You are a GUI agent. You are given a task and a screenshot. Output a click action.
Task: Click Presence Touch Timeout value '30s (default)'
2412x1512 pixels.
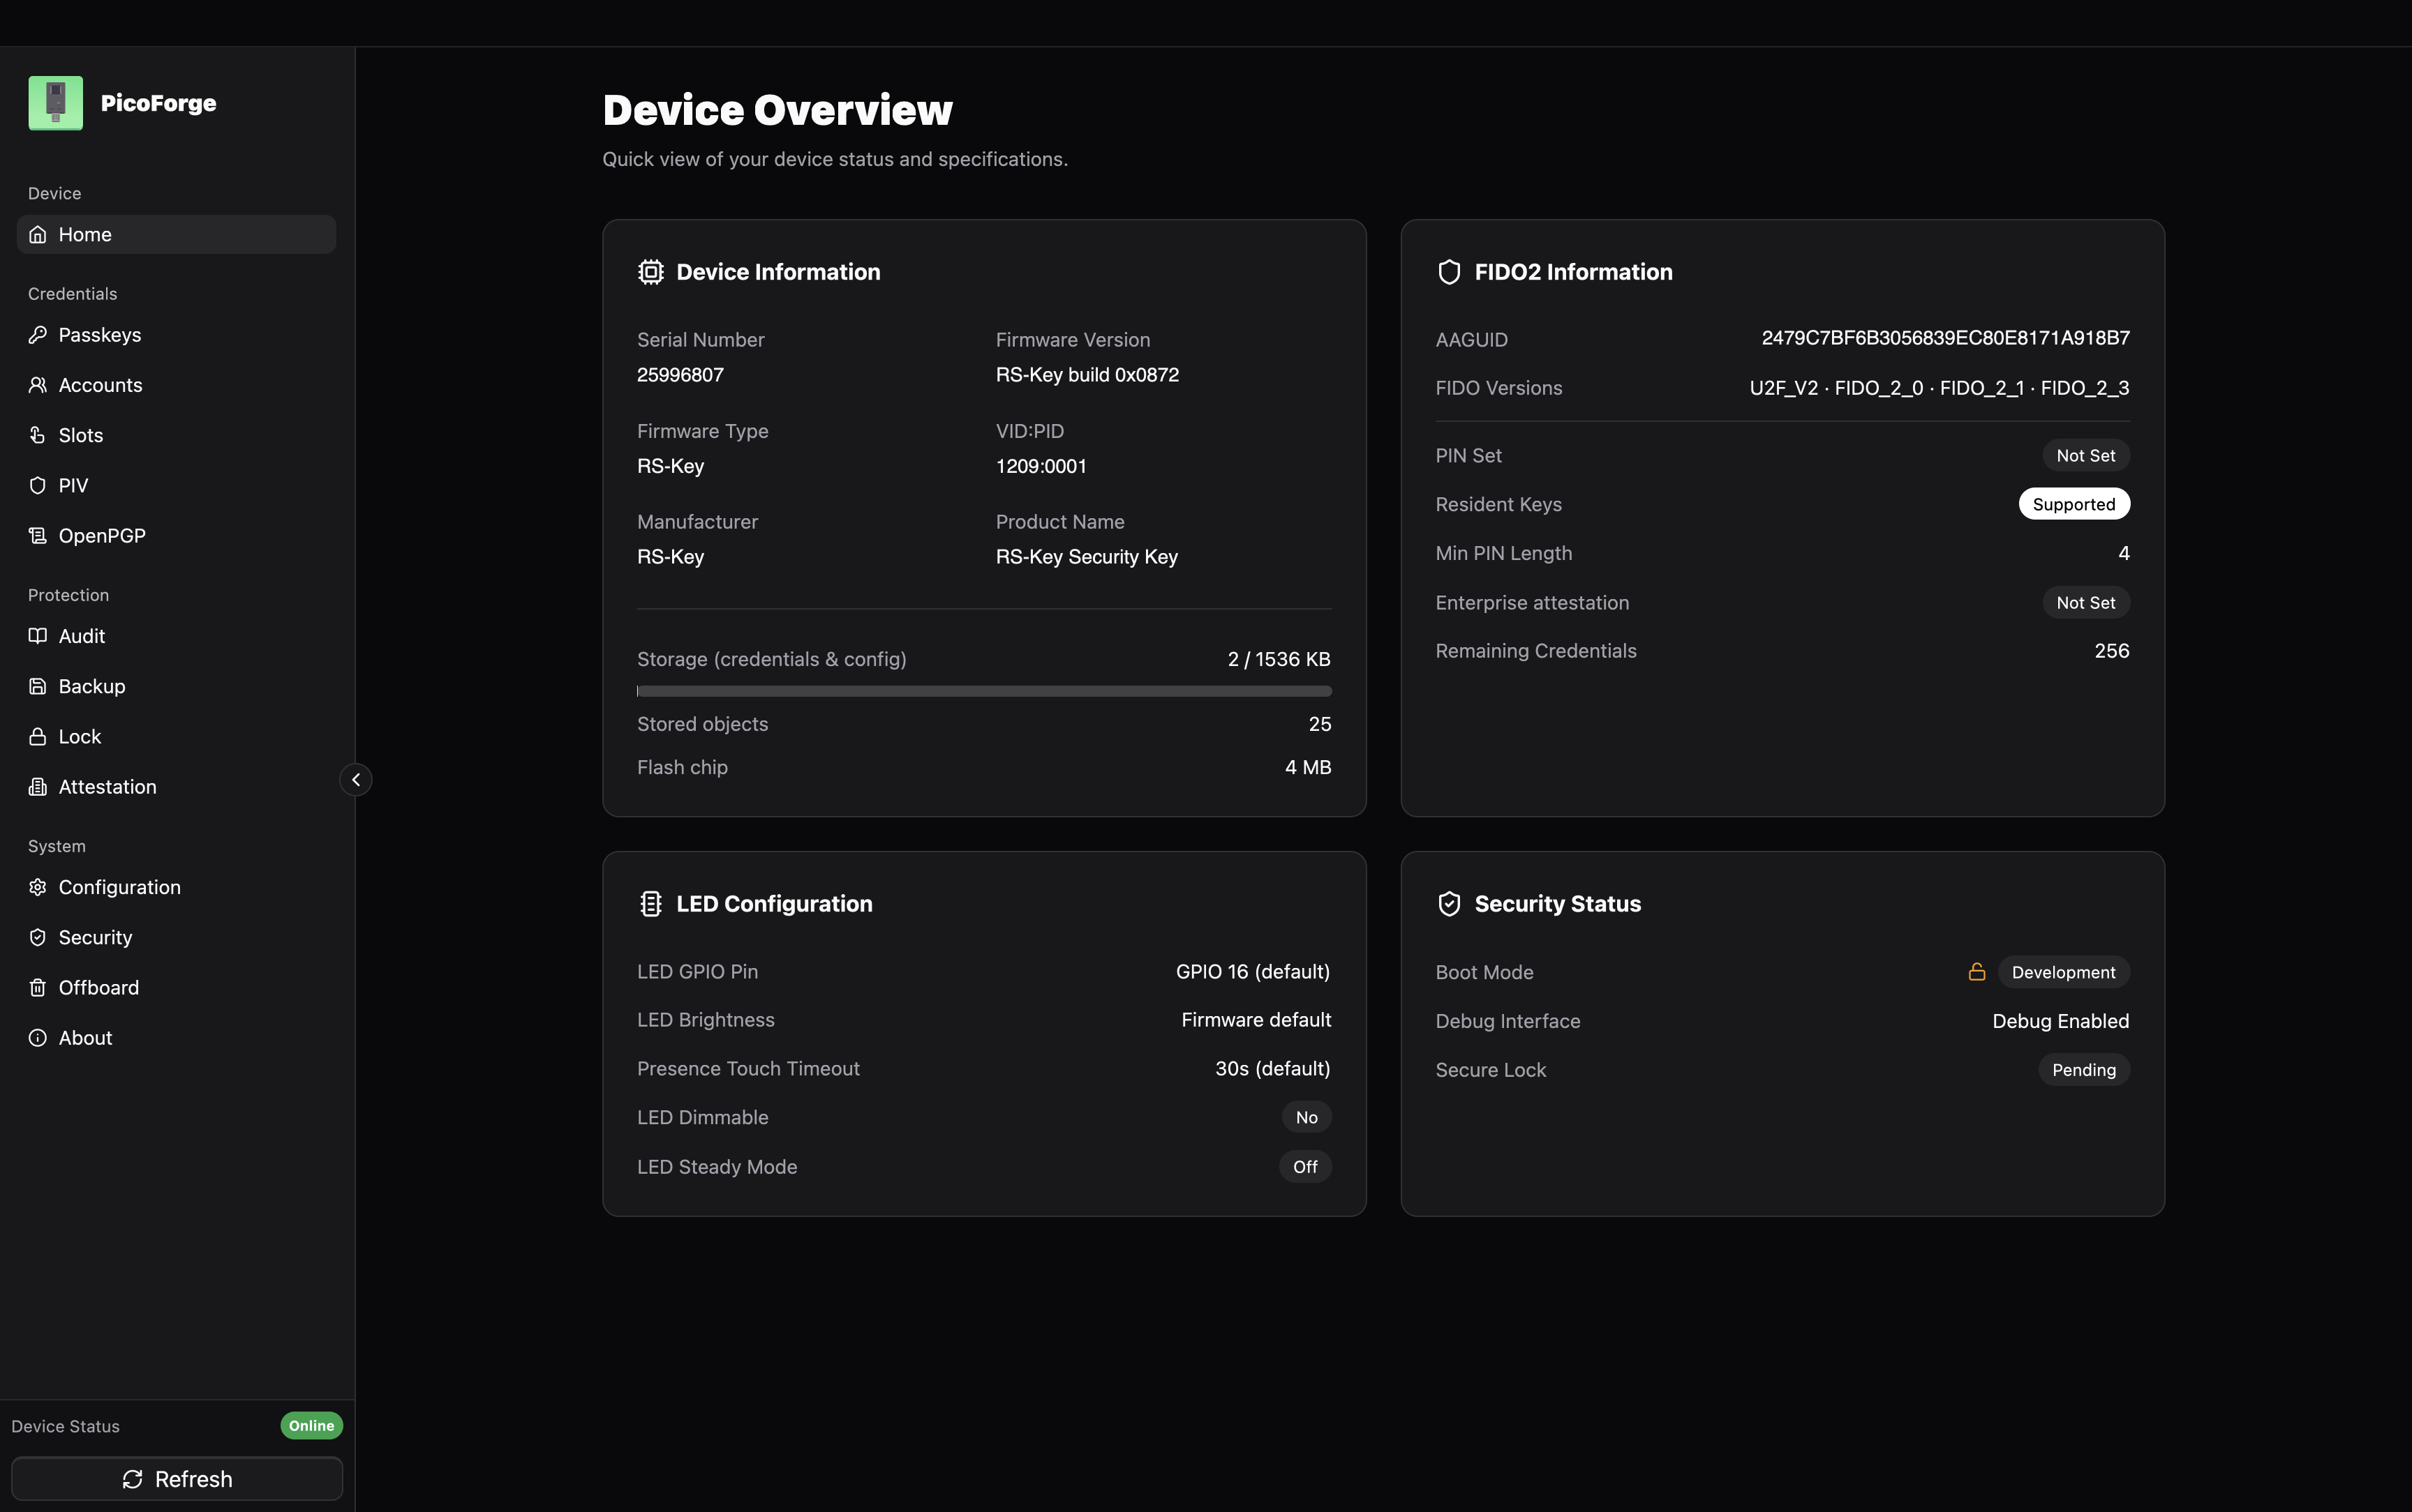[1272, 1069]
